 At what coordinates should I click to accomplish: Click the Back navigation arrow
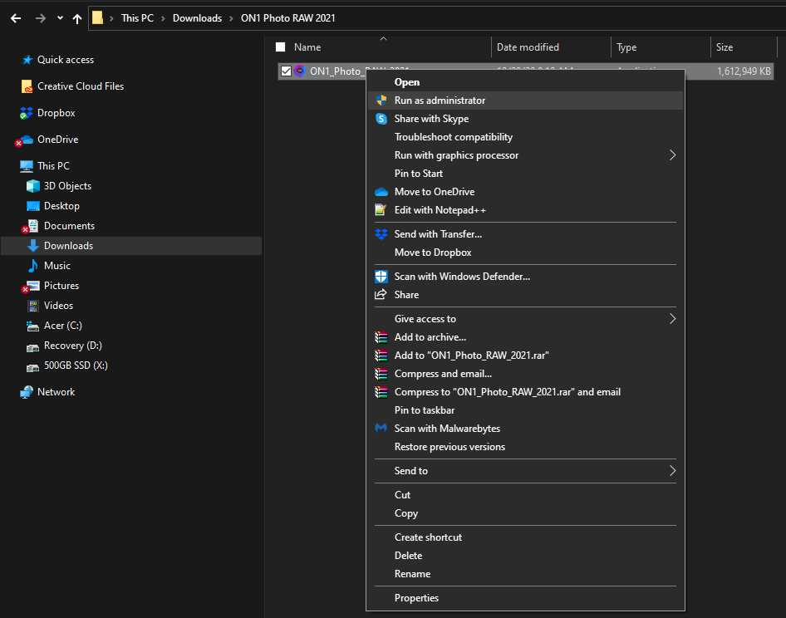click(x=16, y=18)
